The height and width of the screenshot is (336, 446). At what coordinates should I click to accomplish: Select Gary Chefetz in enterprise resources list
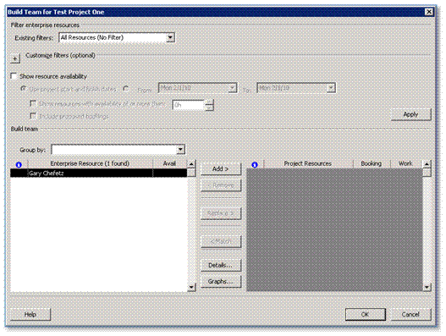[x=98, y=173]
